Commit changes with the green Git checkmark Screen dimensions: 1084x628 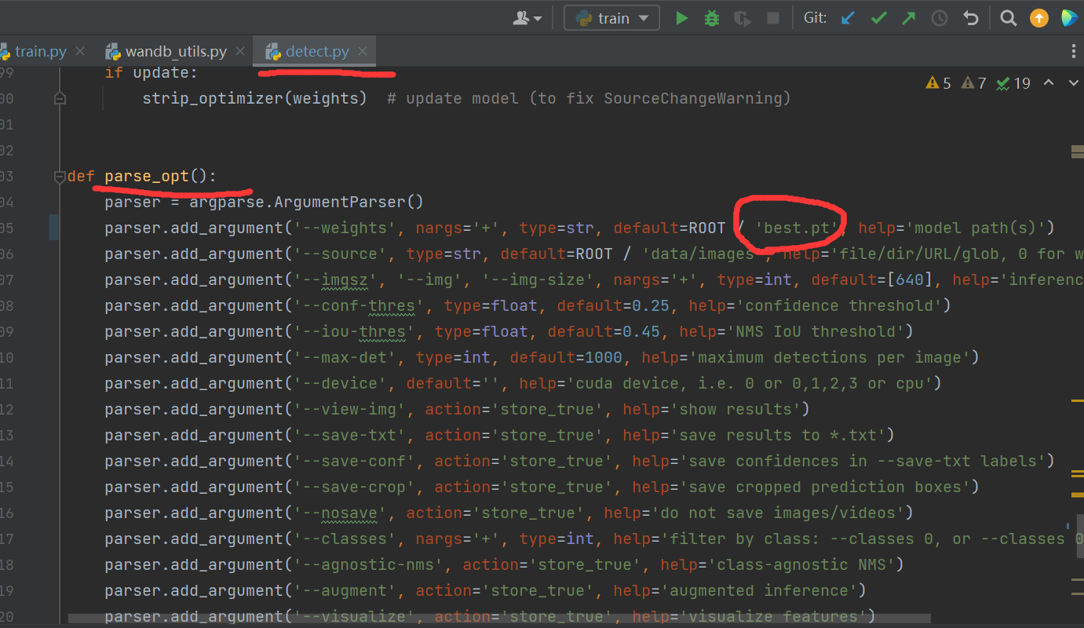click(878, 17)
